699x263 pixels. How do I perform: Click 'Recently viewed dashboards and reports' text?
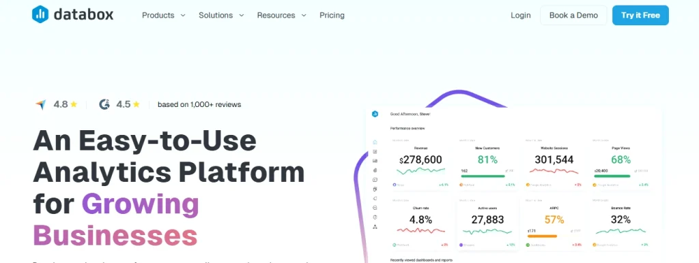point(421,260)
